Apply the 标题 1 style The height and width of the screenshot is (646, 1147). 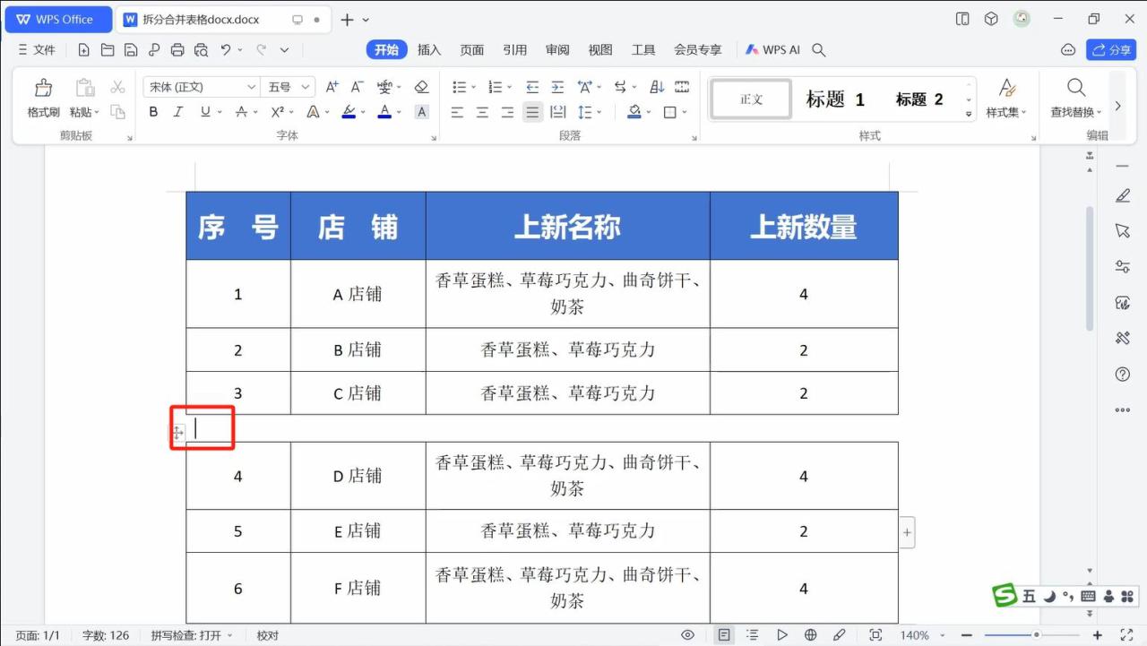coord(835,99)
